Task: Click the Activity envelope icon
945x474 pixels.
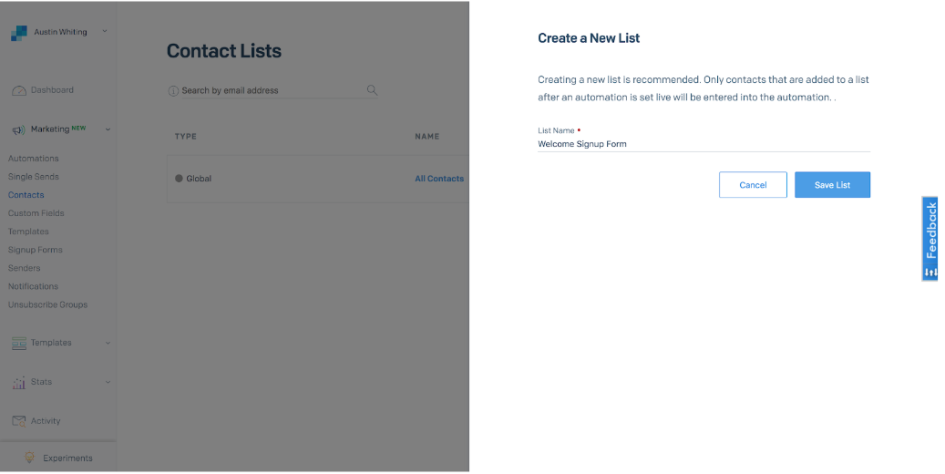Action: (x=18, y=421)
